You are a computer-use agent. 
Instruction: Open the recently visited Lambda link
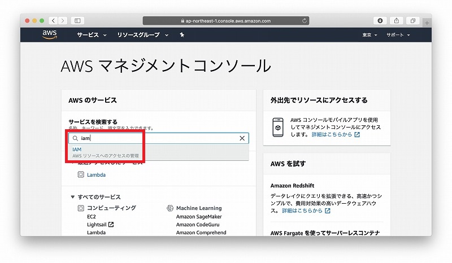pos(96,175)
